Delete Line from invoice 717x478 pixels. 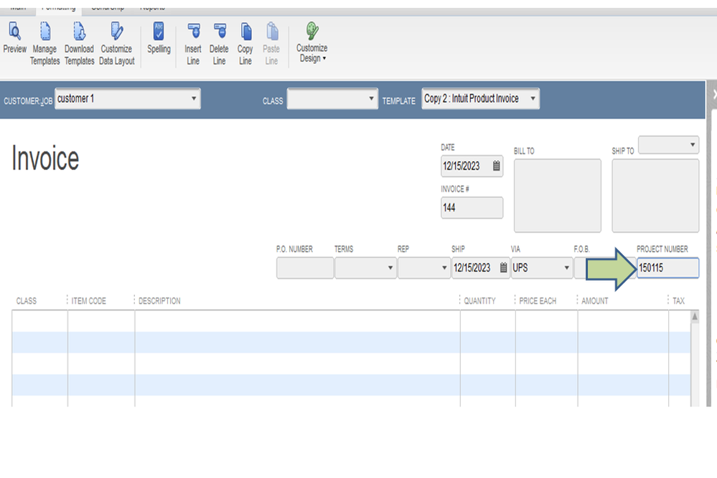(x=219, y=44)
